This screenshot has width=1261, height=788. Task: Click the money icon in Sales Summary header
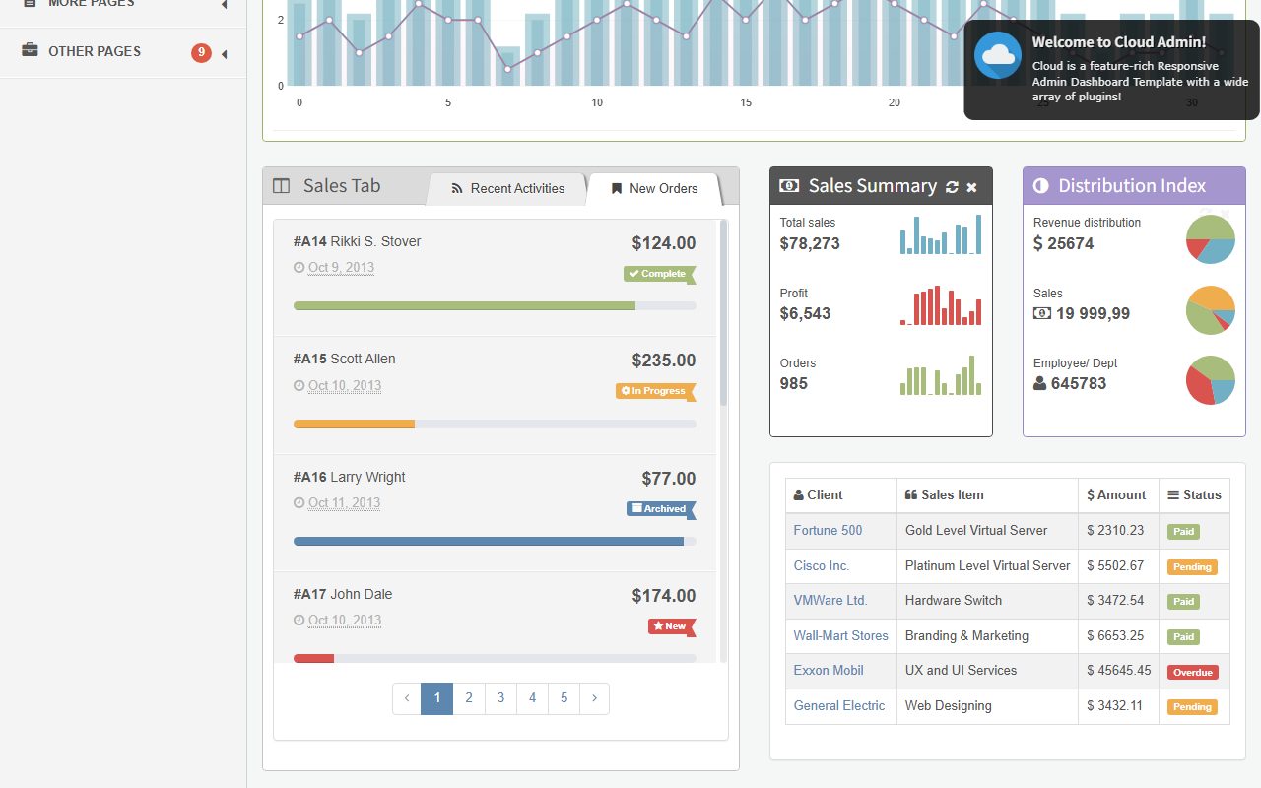789,185
